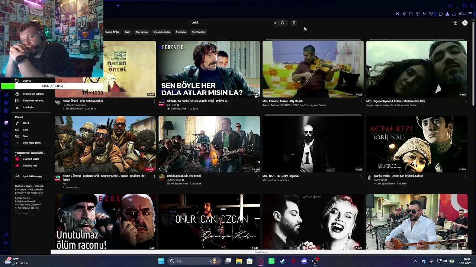Click the upload arrow icon near avatar
This screenshot has height=267, width=476.
[x=455, y=23]
